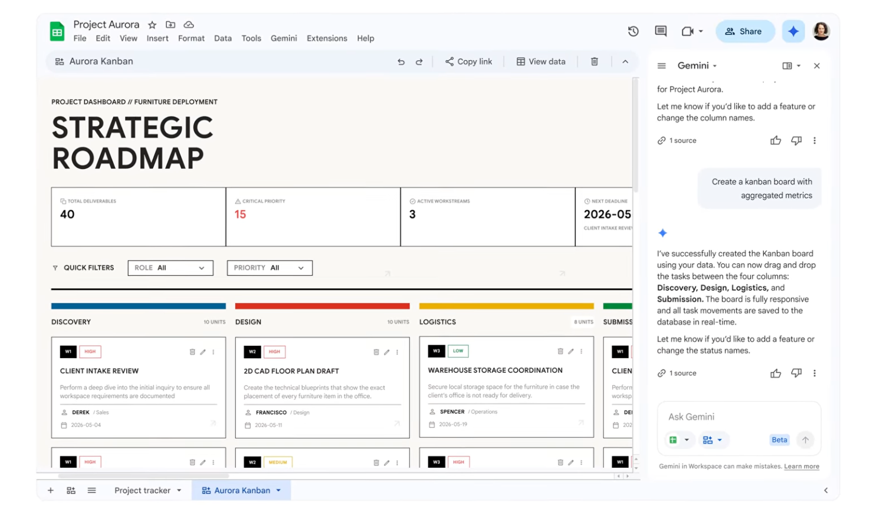Thumbs down the Kanban board response
The width and height of the screenshot is (870, 522).
tap(796, 373)
